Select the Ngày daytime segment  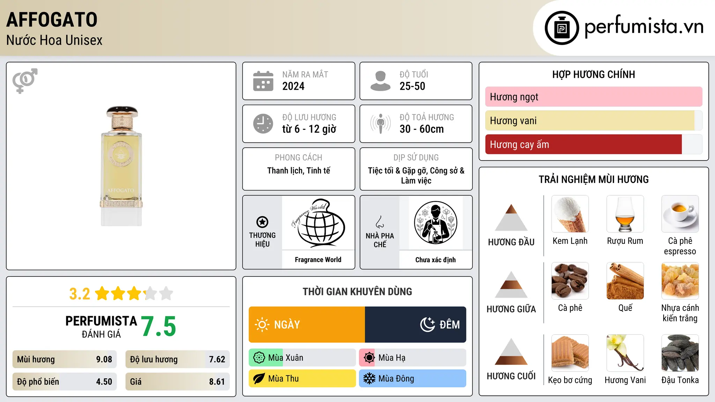click(x=307, y=325)
